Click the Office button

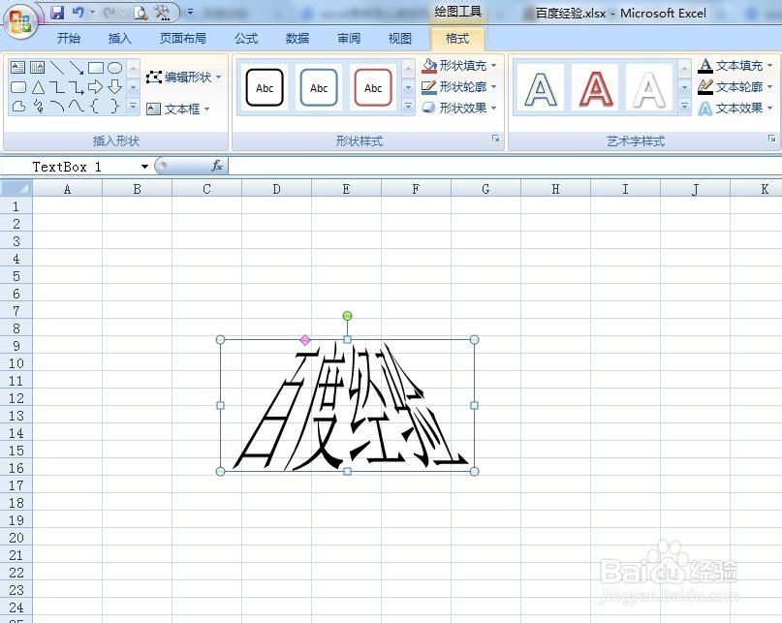pos(20,21)
